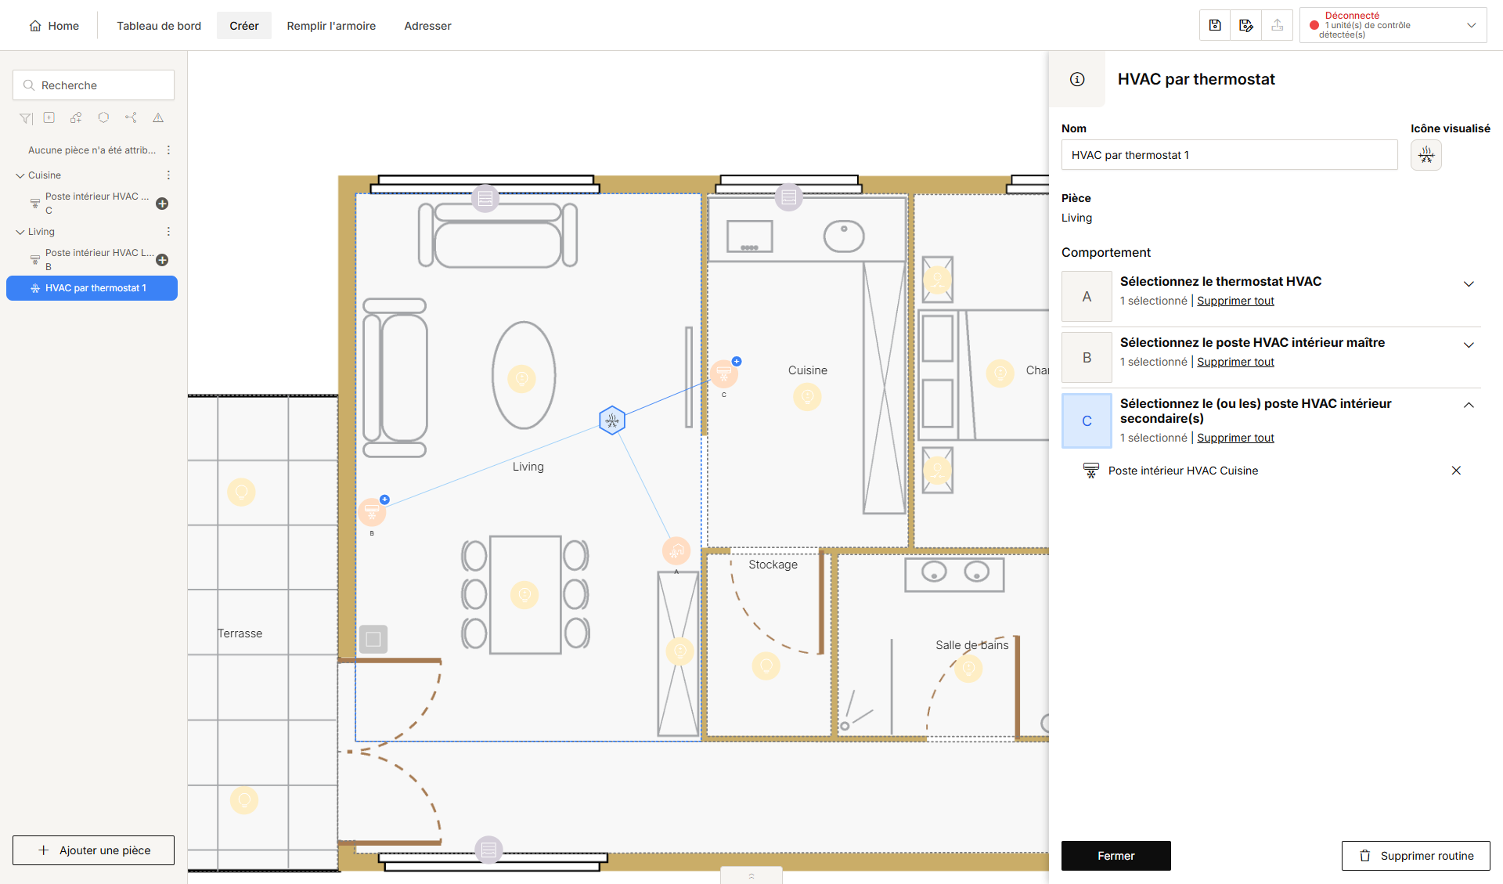Collapse section C secondary indoor units

tap(1469, 406)
